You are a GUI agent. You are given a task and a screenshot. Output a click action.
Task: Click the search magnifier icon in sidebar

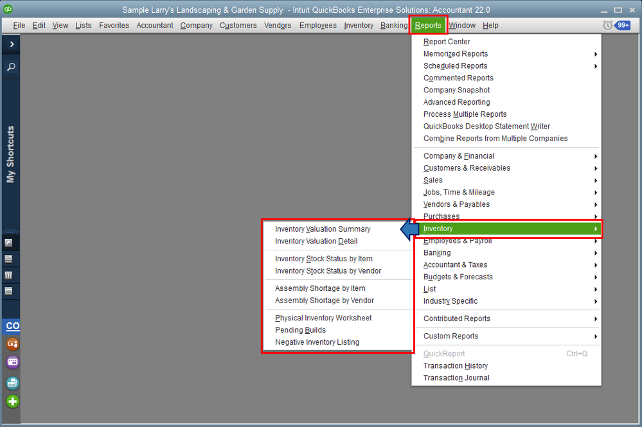pos(11,67)
